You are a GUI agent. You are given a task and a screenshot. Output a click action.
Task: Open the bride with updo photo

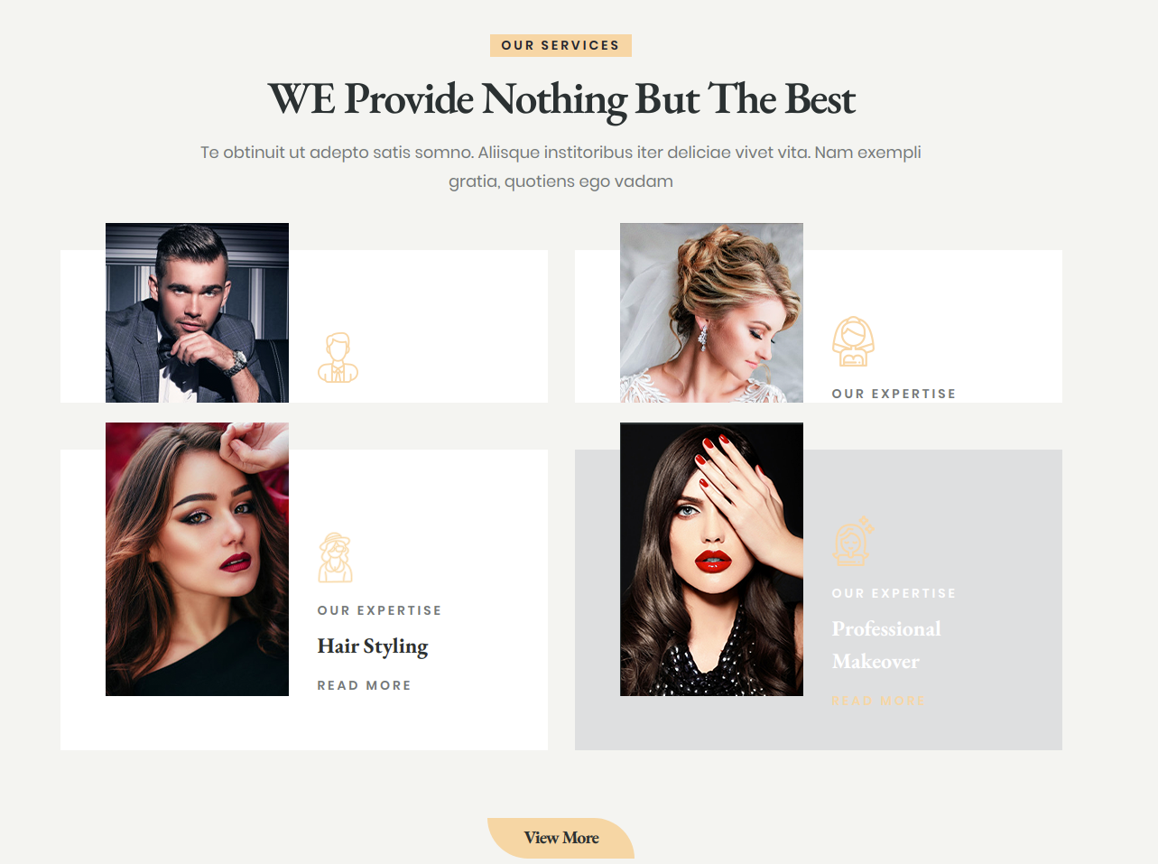coord(711,312)
